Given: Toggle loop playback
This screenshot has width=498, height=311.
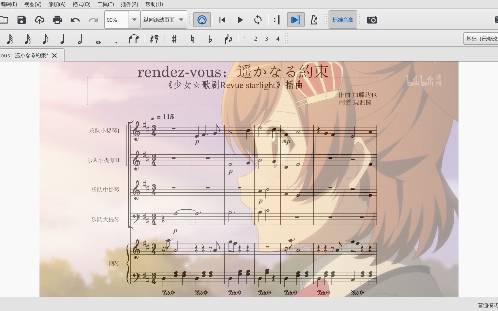Looking at the screenshot, I should click(258, 20).
